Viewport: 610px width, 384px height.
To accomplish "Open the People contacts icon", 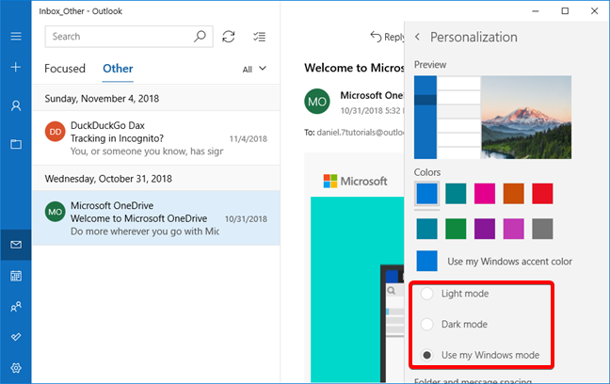I will point(16,307).
